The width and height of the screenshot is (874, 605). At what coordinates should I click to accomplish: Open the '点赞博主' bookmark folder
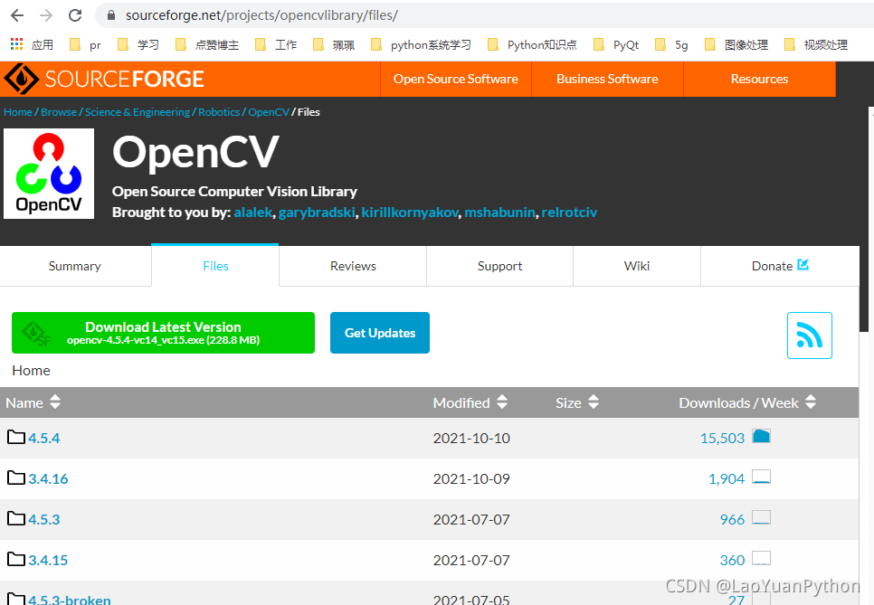[207, 44]
